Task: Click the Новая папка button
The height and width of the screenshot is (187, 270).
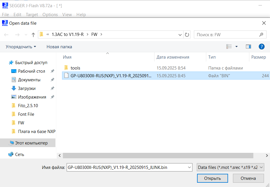Action: click(x=59, y=46)
